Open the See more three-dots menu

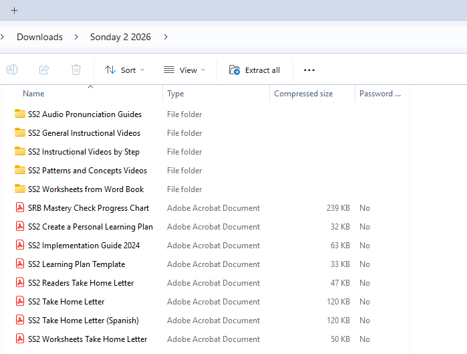309,70
